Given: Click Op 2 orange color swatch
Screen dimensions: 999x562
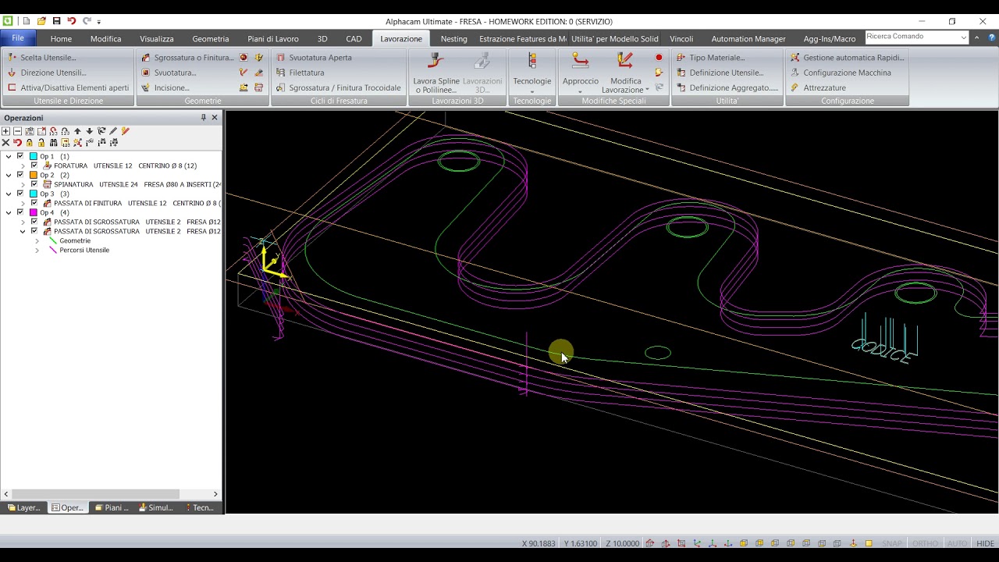Looking at the screenshot, I should tap(34, 175).
